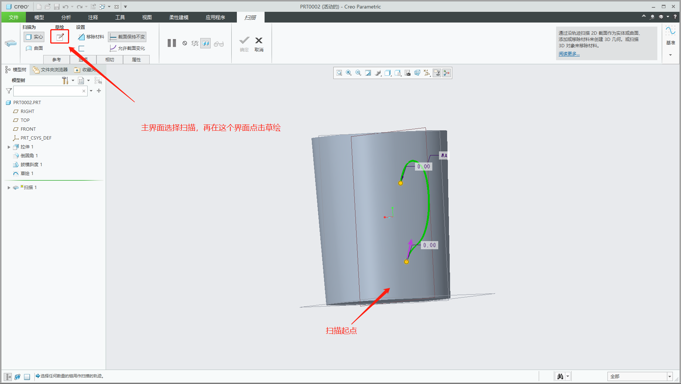
Task: Open the tree columns dropdown arrow
Action: 88,80
